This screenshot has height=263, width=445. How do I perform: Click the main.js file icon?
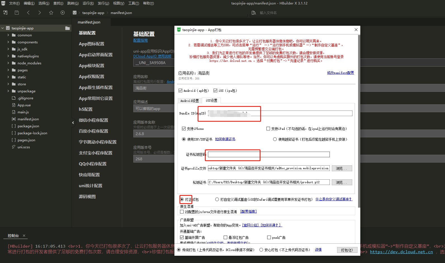point(14,112)
